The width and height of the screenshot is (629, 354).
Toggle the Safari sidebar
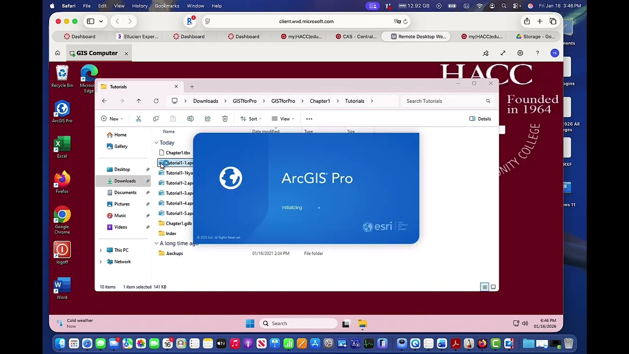(x=90, y=21)
